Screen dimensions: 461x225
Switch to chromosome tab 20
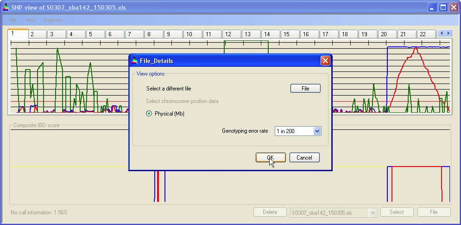(387, 34)
